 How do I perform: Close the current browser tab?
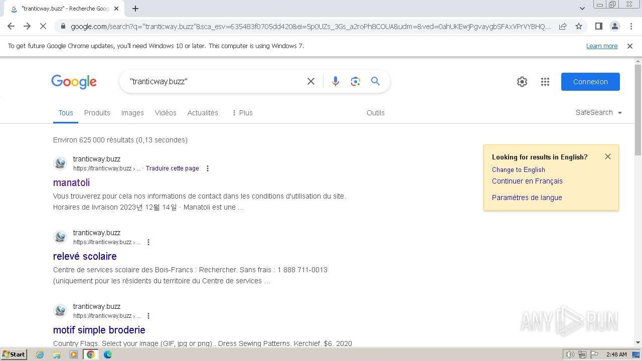pyautogui.click(x=116, y=9)
